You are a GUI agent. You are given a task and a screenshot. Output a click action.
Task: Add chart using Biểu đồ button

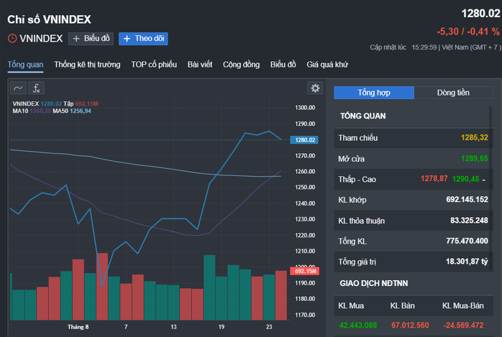pyautogui.click(x=91, y=39)
